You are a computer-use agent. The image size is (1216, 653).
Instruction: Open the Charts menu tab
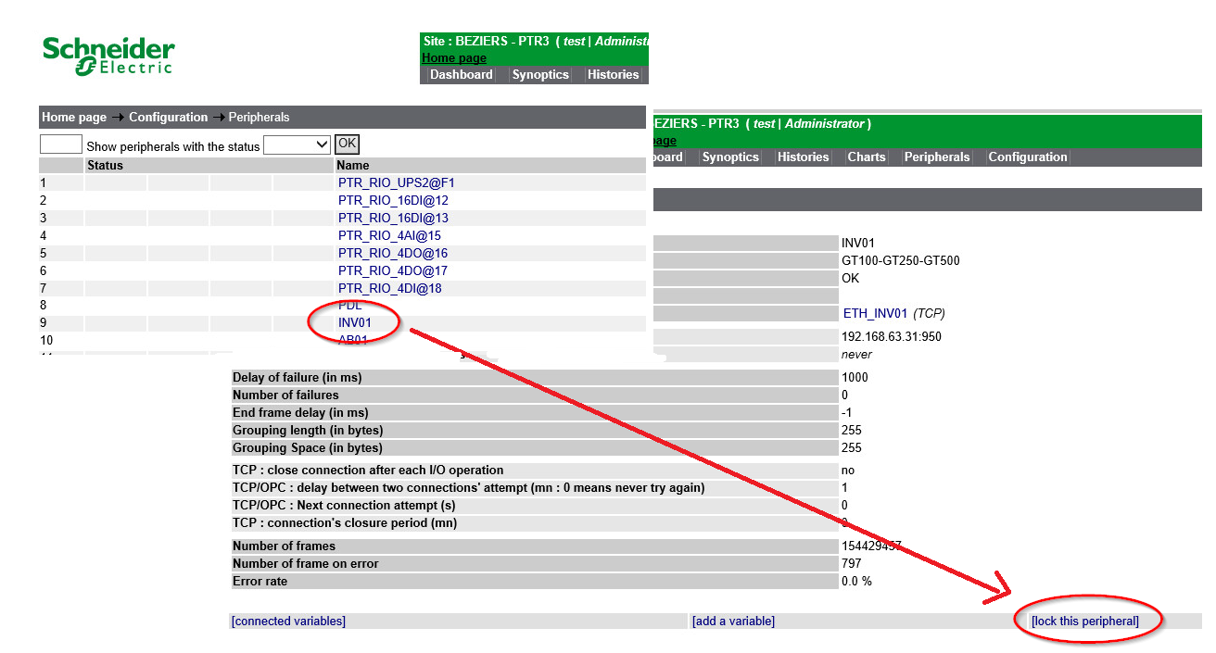pyautogui.click(x=866, y=157)
